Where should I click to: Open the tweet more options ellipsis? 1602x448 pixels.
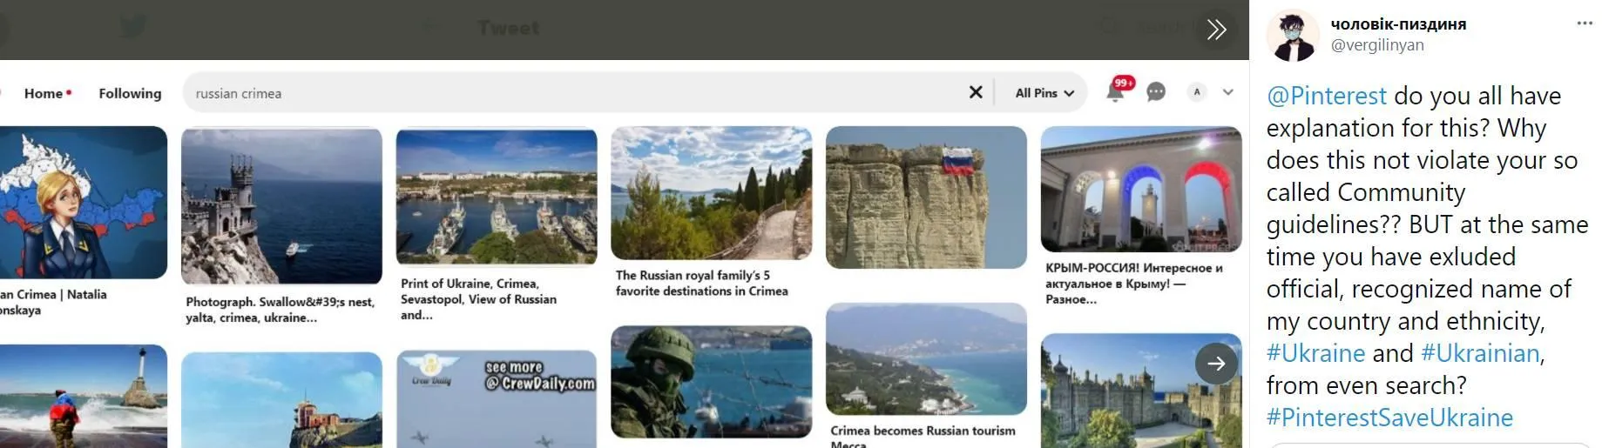pyautogui.click(x=1585, y=23)
